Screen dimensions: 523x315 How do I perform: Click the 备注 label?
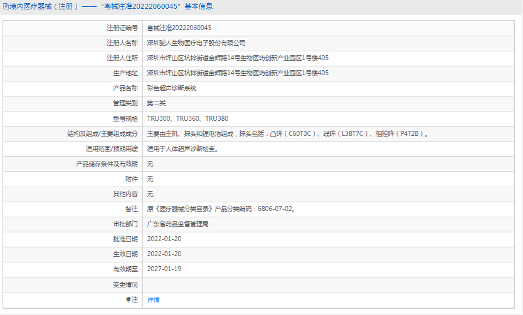click(132, 209)
